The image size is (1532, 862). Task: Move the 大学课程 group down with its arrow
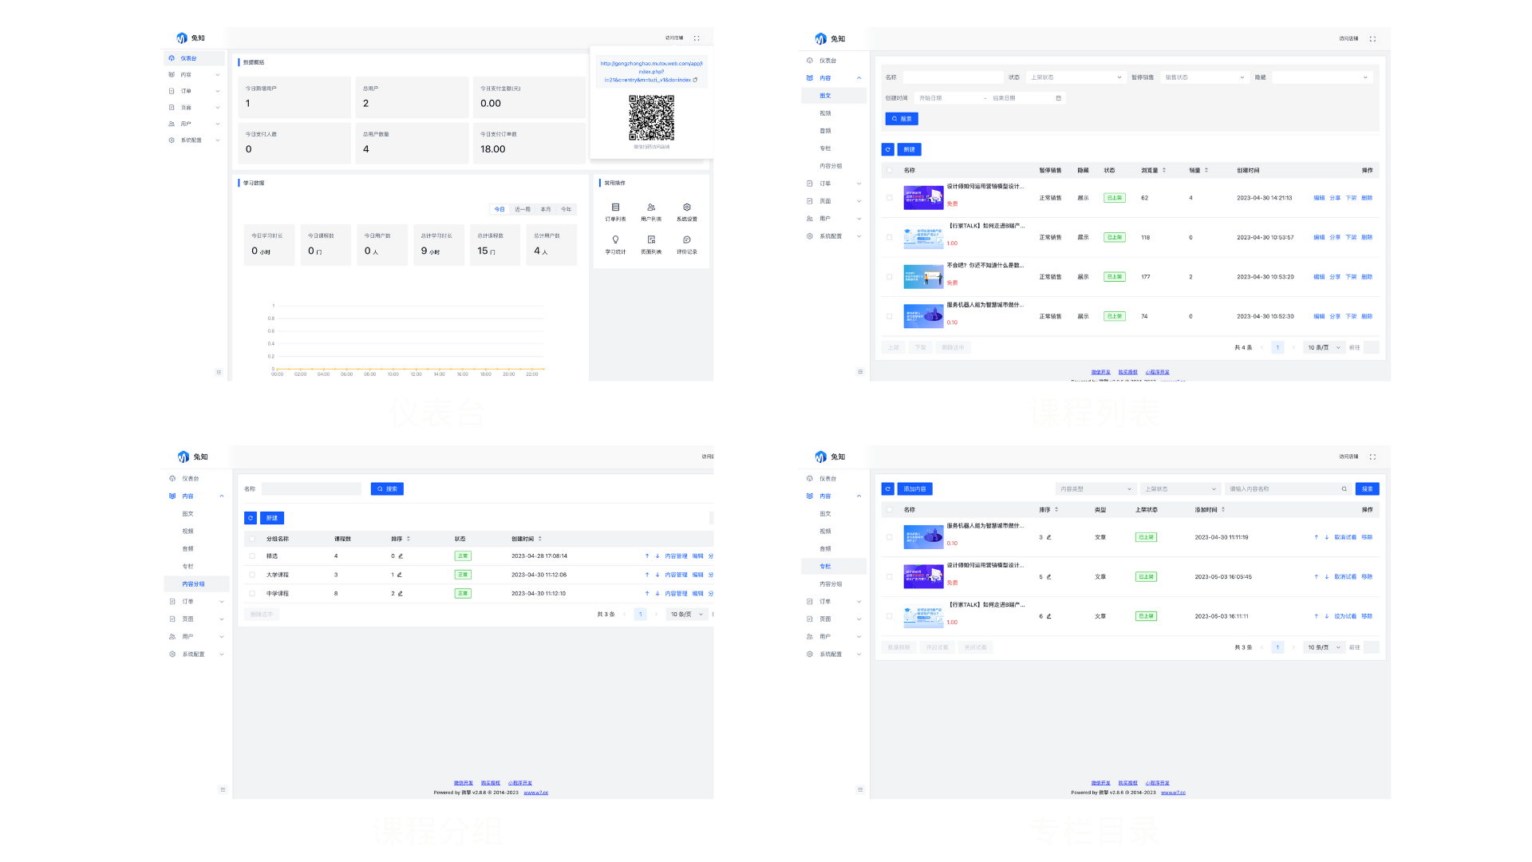coord(657,575)
